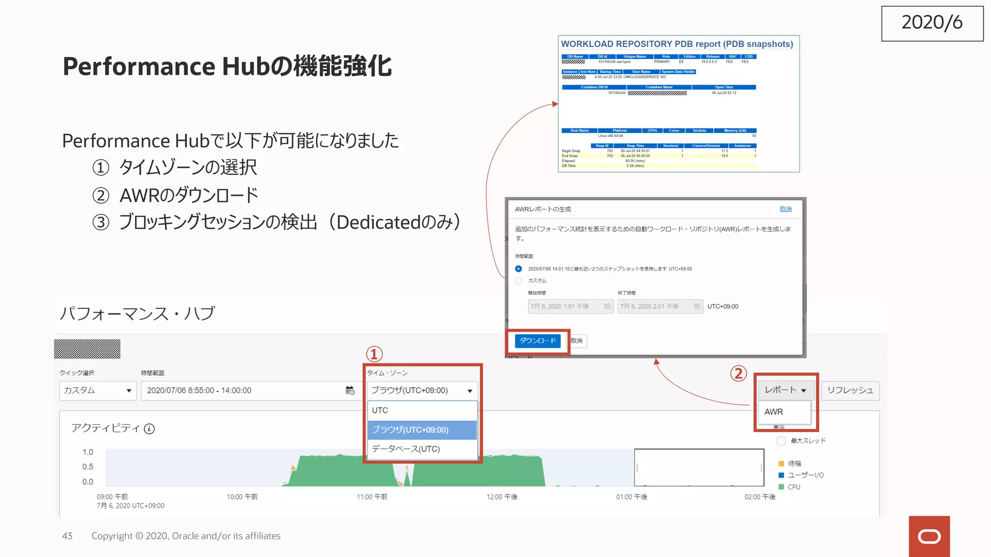The height and width of the screenshot is (557, 991).
Task: Click the 2020/6 date box
Action: pos(932,23)
